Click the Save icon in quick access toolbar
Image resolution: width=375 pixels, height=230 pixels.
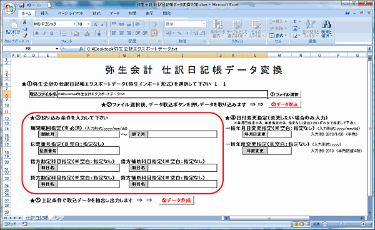pyautogui.click(x=22, y=5)
